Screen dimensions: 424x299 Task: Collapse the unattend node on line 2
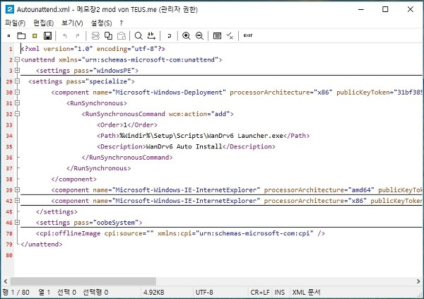coord(17,59)
